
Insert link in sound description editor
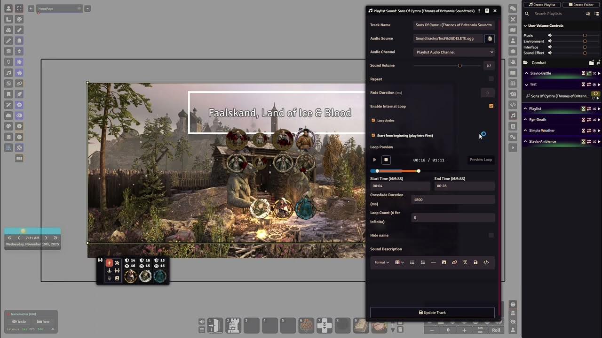click(454, 262)
